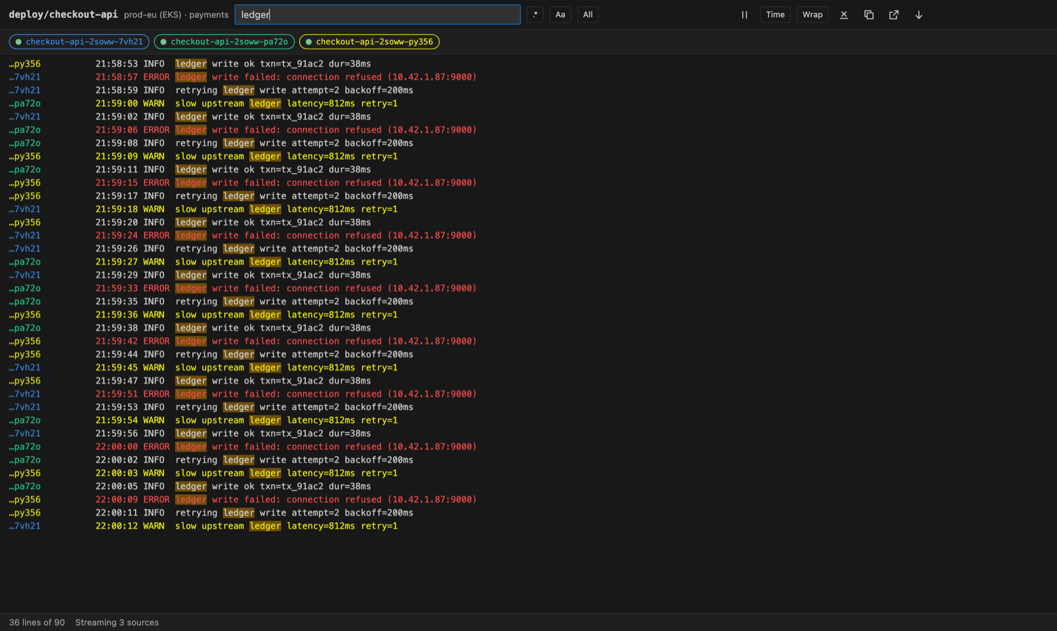
Task: Copy logs with the copy icon
Action: (x=869, y=15)
